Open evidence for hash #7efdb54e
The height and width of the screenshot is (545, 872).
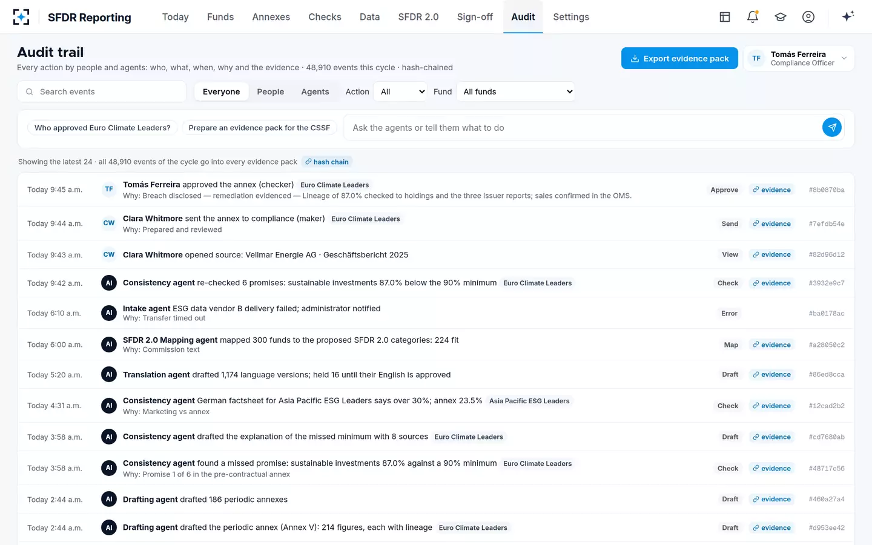pos(772,224)
